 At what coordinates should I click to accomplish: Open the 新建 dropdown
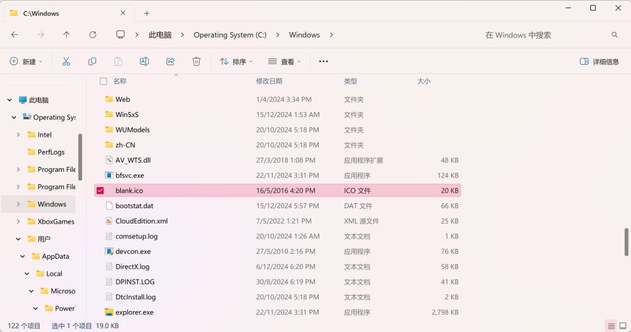pyautogui.click(x=26, y=62)
